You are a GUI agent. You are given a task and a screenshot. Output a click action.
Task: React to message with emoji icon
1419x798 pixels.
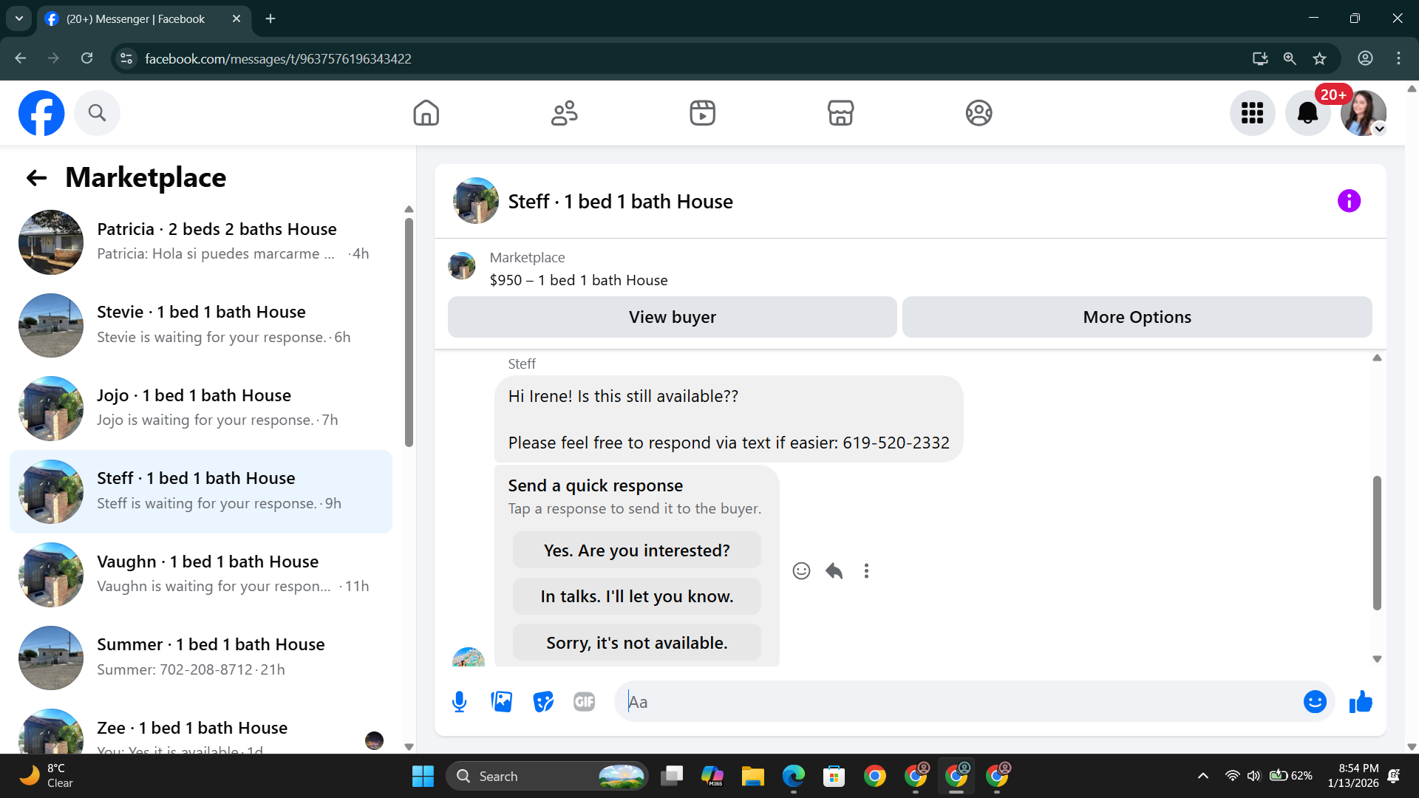point(801,571)
